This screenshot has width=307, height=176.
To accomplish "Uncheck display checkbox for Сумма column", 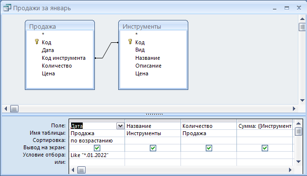I will click(265, 148).
